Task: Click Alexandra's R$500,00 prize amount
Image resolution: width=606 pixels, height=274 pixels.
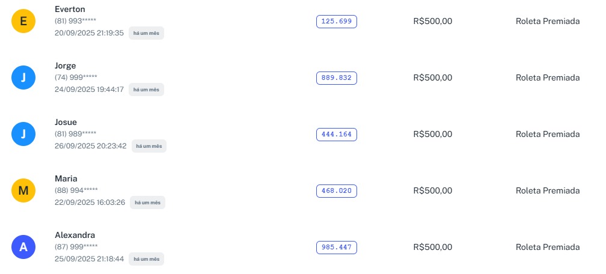Action: pos(433,247)
